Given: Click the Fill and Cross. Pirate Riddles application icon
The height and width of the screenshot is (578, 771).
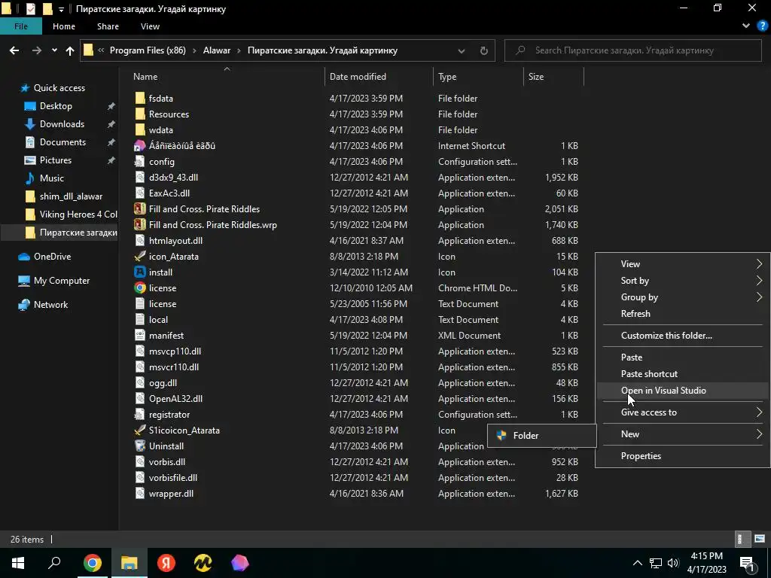Looking at the screenshot, I should click(x=140, y=209).
